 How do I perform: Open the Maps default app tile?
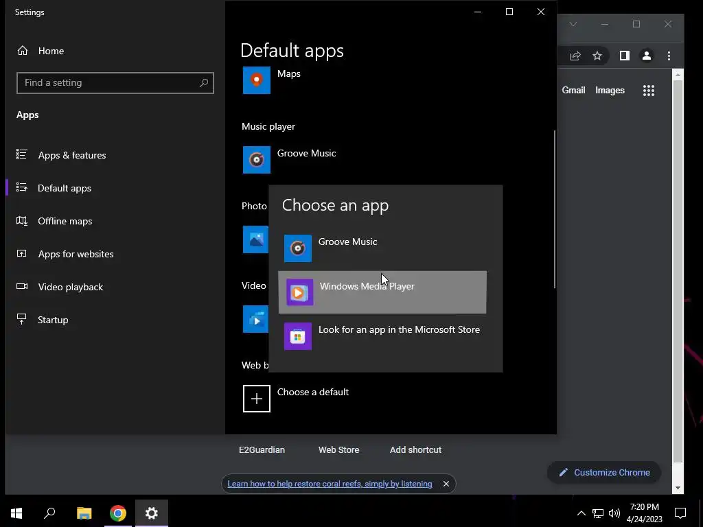(x=257, y=80)
